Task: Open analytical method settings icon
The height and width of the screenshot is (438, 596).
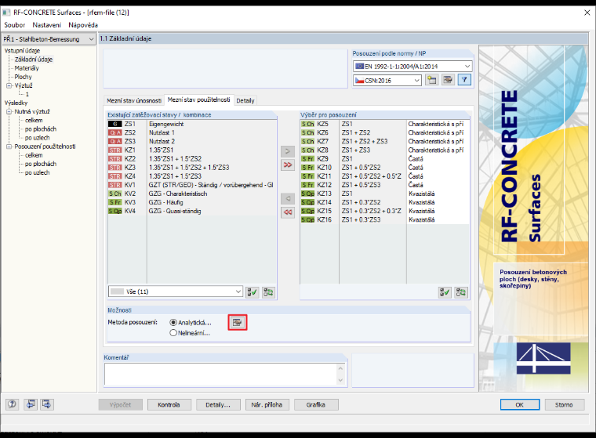Action: (237, 322)
